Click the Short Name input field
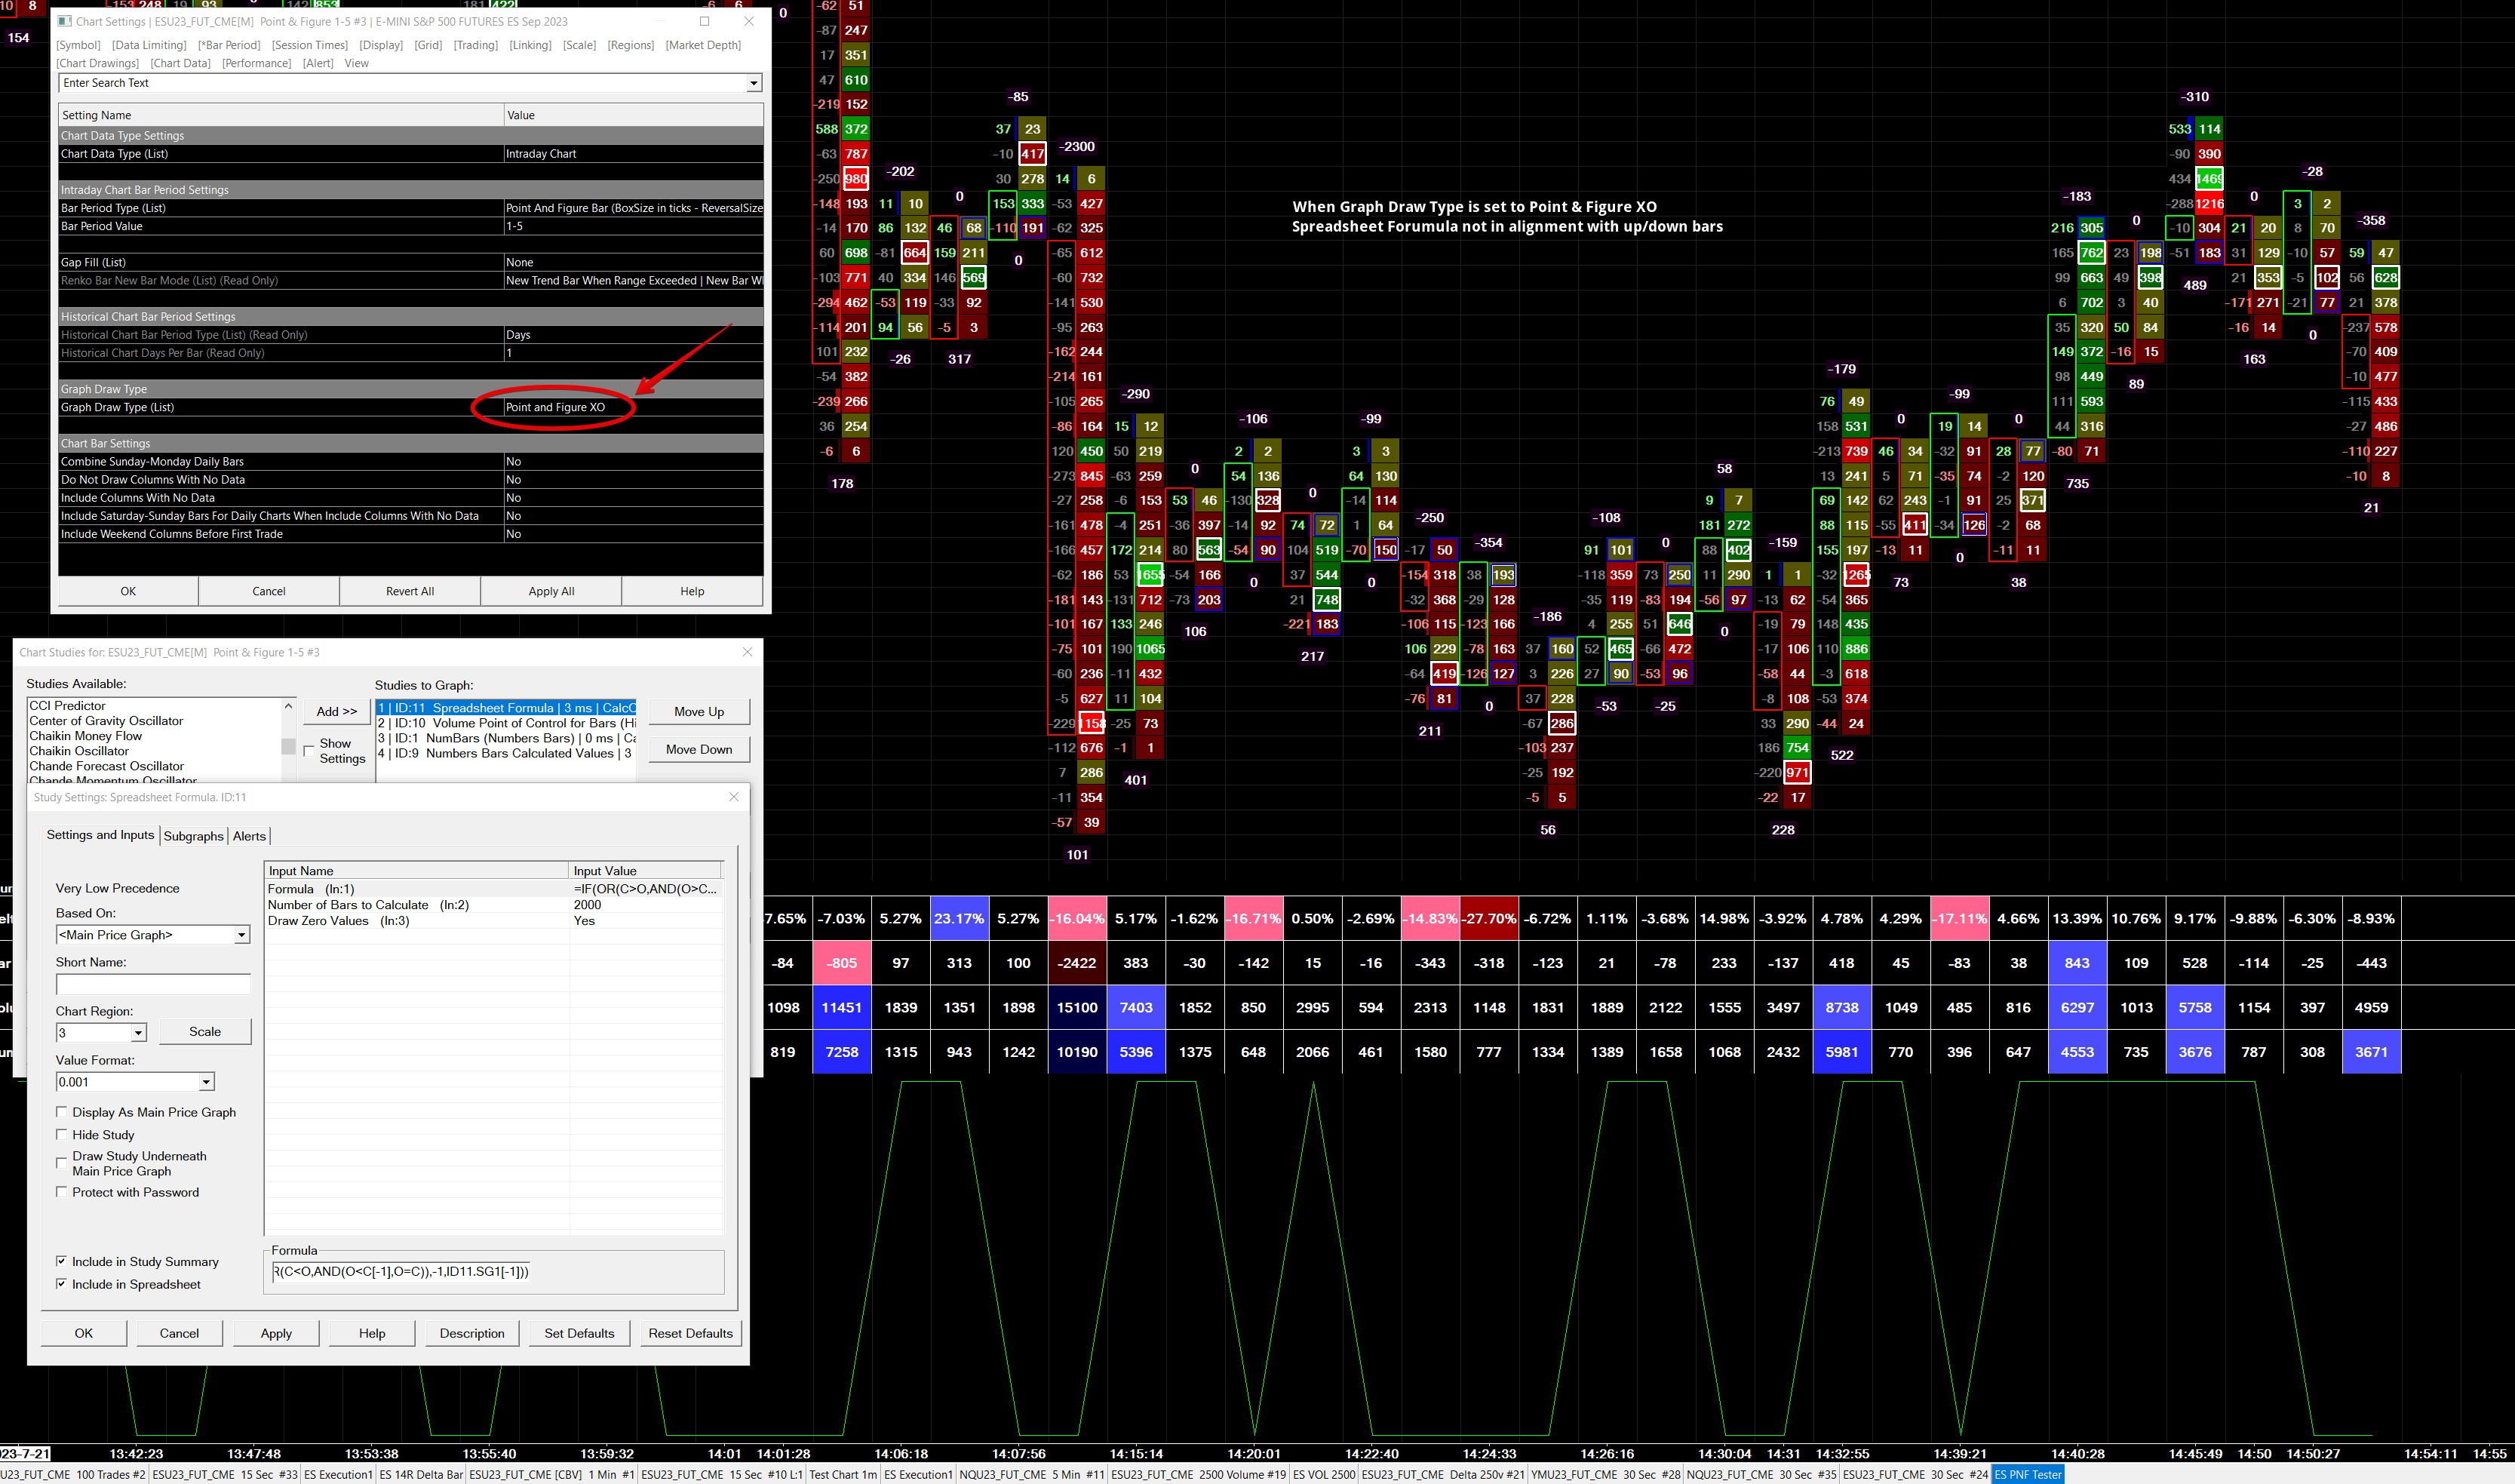Viewport: 2515px width, 1484px height. (153, 984)
